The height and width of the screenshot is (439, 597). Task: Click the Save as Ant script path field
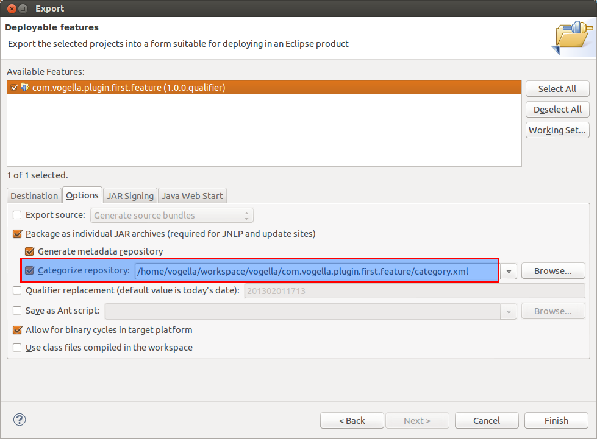[x=302, y=312]
